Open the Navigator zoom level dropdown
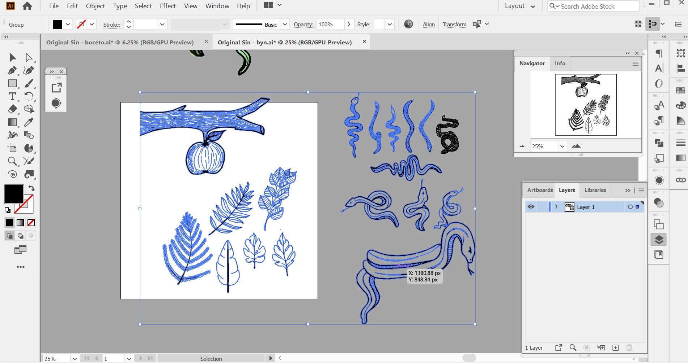Viewport: 688px width, 363px height. [562, 146]
